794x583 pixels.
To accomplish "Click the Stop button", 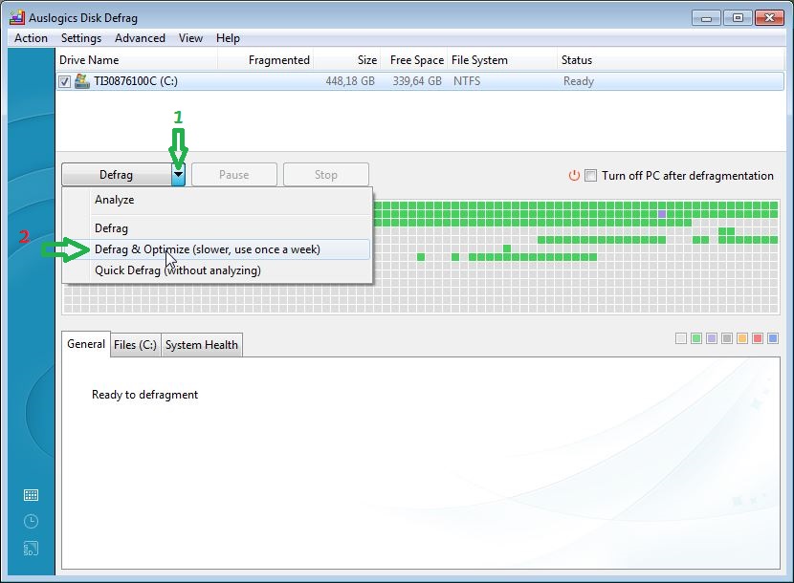I will (325, 175).
